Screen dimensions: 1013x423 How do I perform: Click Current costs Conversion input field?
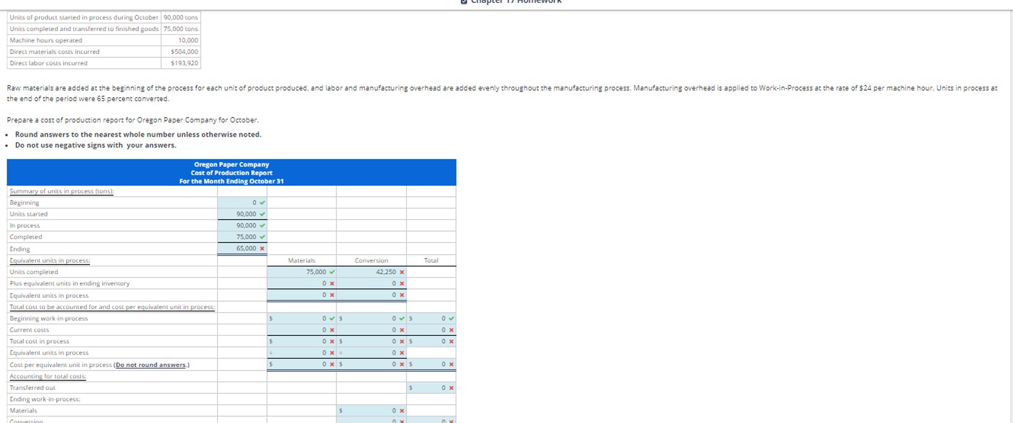(x=371, y=330)
